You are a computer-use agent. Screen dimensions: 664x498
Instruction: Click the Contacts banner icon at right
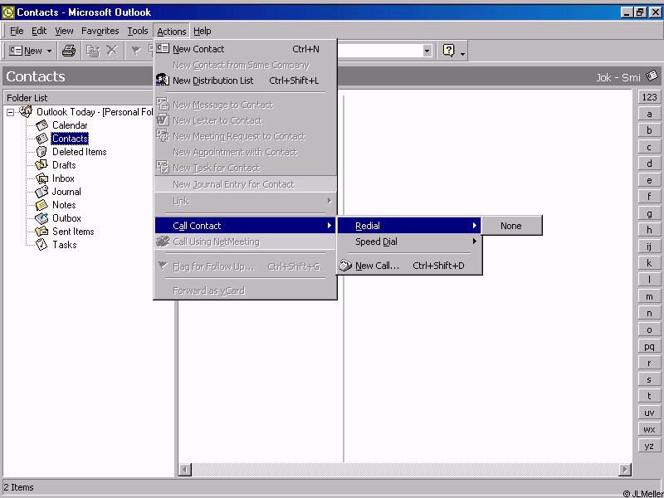click(652, 76)
